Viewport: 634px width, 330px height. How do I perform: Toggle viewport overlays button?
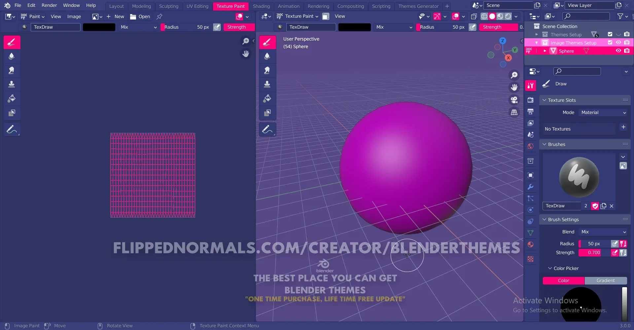(455, 16)
